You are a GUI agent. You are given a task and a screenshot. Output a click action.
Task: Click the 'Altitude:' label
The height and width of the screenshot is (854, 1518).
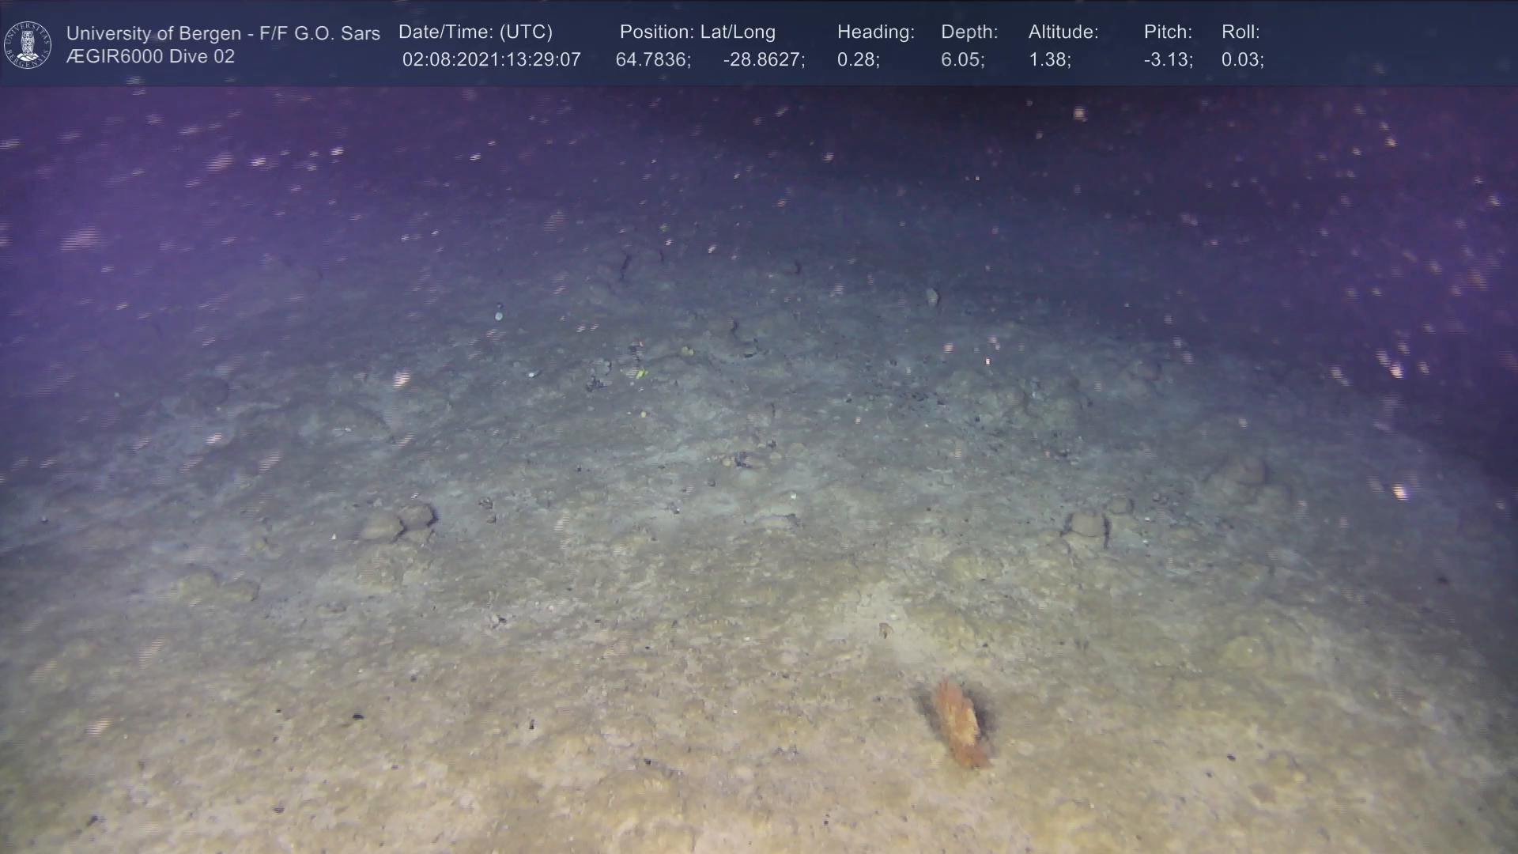(x=1063, y=32)
